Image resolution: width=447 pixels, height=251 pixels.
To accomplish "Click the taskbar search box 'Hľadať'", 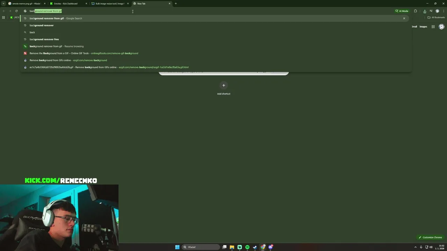I will [x=201, y=247].
